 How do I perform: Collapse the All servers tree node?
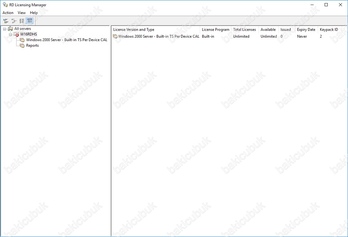point(4,29)
